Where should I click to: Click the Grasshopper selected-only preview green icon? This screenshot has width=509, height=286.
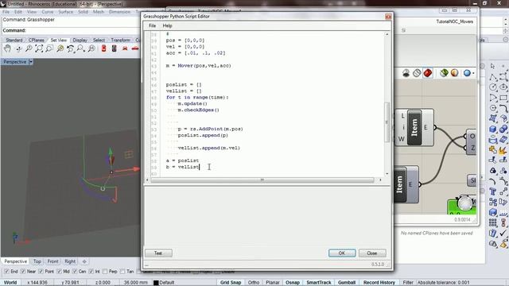pos(444,73)
